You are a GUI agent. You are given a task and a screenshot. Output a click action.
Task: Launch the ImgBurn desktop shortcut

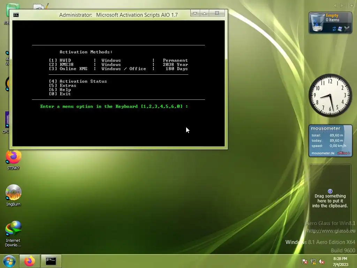pos(13,195)
